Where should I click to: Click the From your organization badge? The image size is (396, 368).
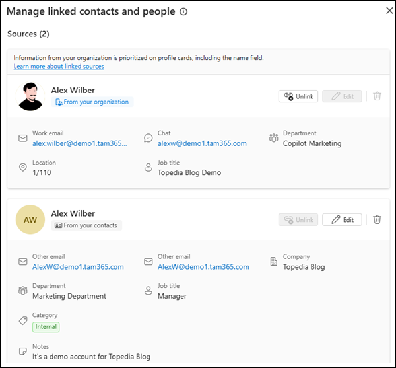coord(92,102)
